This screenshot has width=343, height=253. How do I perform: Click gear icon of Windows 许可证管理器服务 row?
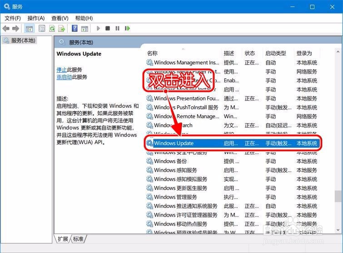pyautogui.click(x=149, y=215)
